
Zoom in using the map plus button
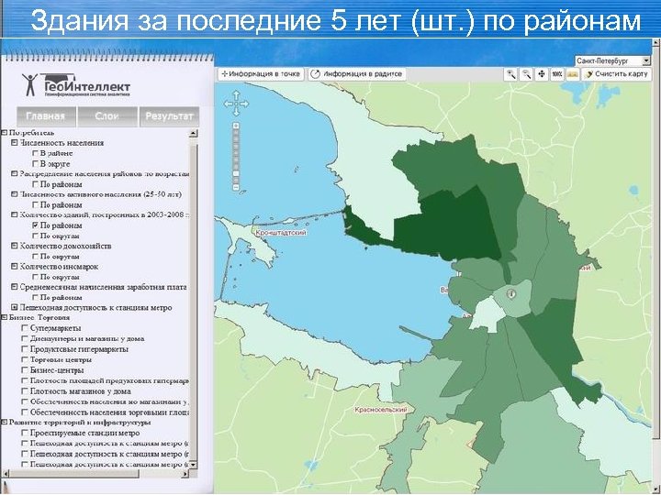236,126
